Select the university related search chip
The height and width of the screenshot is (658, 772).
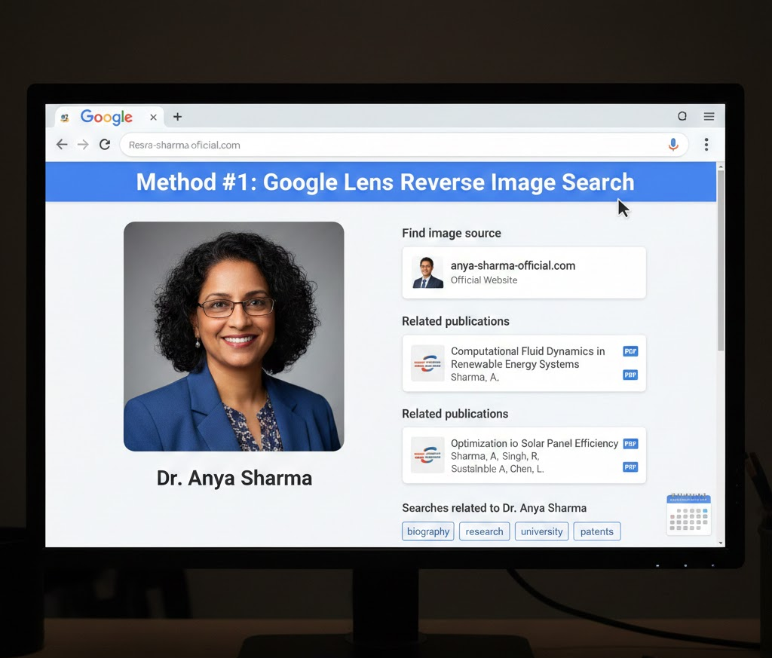541,531
